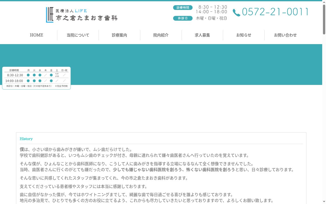This screenshot has height=204, width=326.
Task: Click the page's vertical scrollbar thumb
Action: tap(324, 19)
